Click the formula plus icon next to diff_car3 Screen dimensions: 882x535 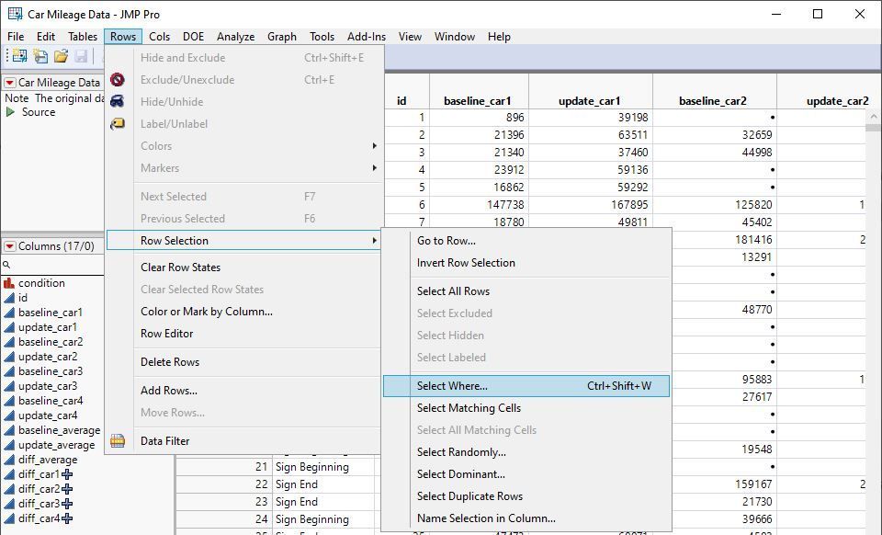(x=67, y=504)
